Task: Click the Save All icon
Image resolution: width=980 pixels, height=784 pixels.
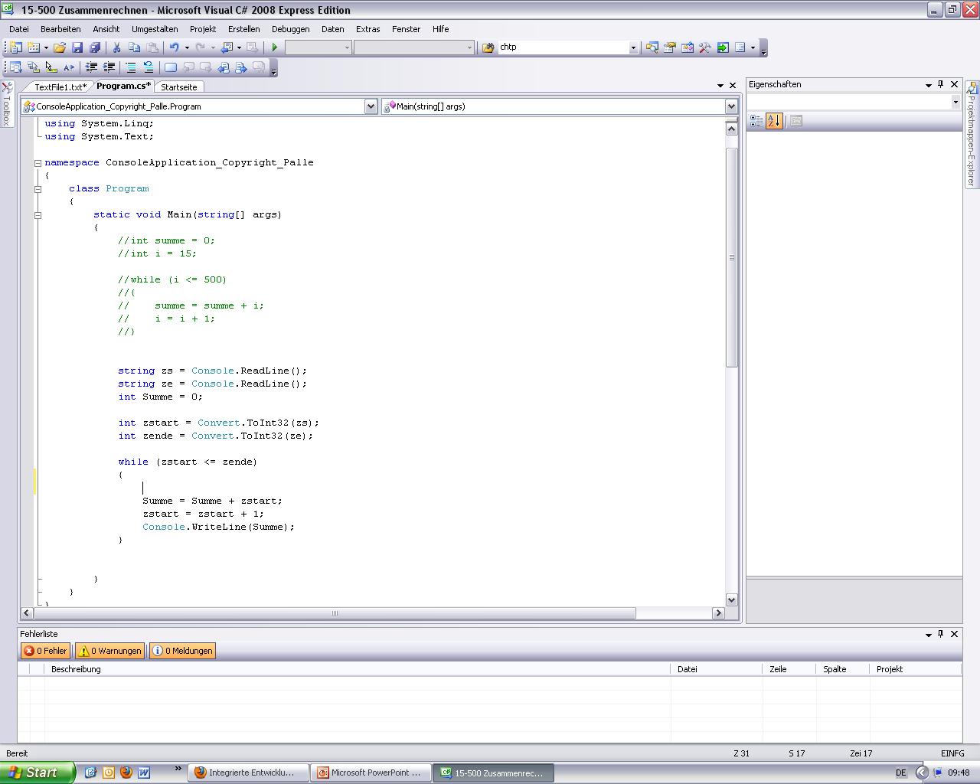Action: (x=94, y=47)
